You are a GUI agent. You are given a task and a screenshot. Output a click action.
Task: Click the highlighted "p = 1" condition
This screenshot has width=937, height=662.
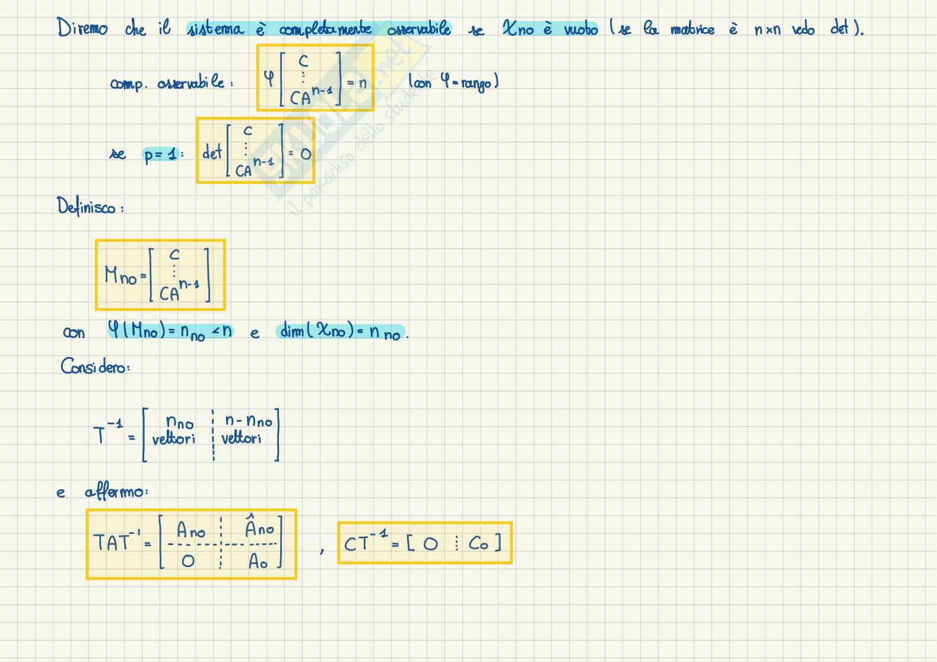click(161, 155)
